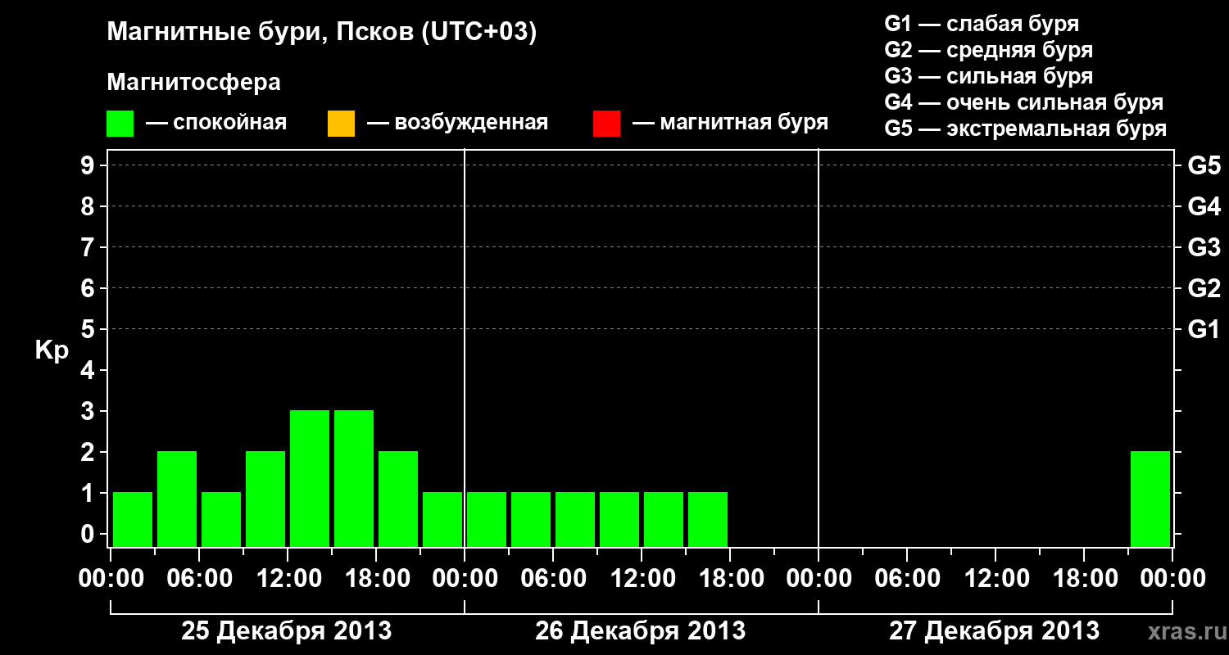
Task: Click 'G3 — сильная буря' legend line
Action: click(989, 76)
